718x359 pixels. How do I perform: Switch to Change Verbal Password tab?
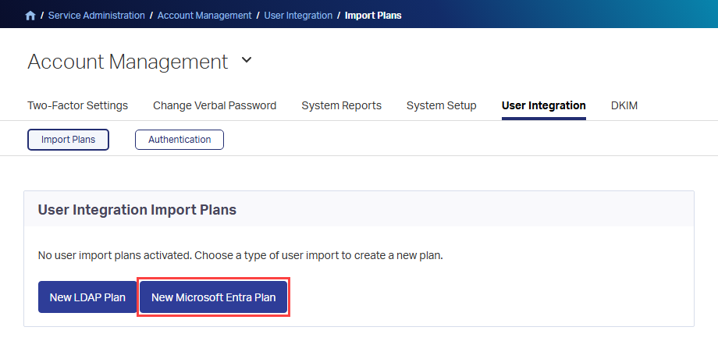[x=215, y=106]
